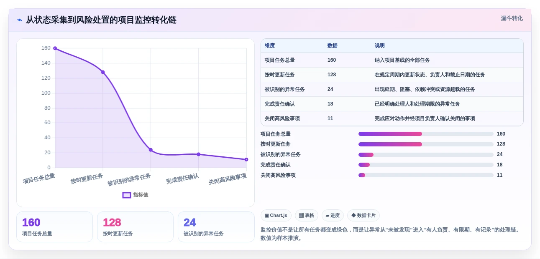Click the lightning icon beside the title
540x259 pixels.
(19, 20)
